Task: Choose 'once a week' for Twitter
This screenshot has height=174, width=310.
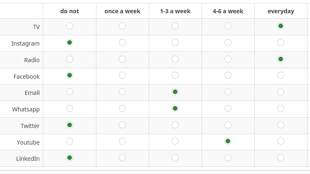Action: [x=122, y=125]
